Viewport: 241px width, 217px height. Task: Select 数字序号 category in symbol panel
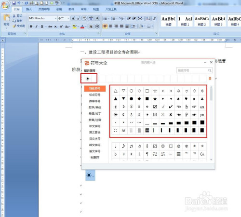[95, 101]
